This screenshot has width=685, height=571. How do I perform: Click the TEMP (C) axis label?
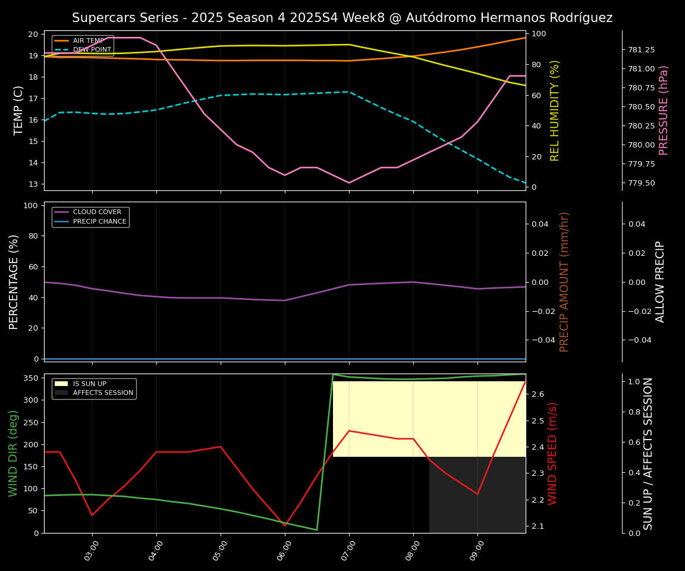[18, 110]
